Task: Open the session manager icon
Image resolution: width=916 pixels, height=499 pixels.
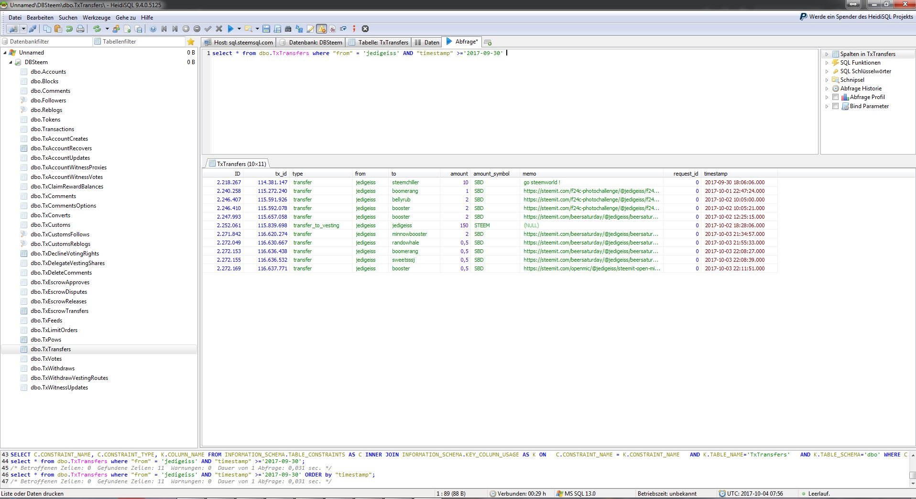Action: point(13,29)
